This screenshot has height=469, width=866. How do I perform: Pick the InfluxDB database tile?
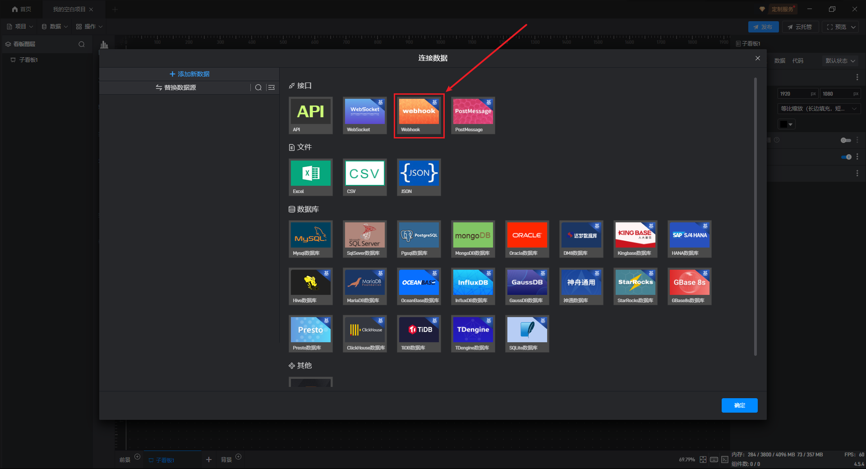[473, 286]
